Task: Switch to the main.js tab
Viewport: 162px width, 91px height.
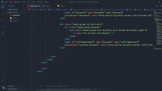Action: (62, 6)
